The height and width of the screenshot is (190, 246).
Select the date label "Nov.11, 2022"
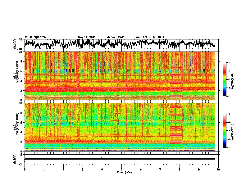pyautogui.click(x=87, y=37)
